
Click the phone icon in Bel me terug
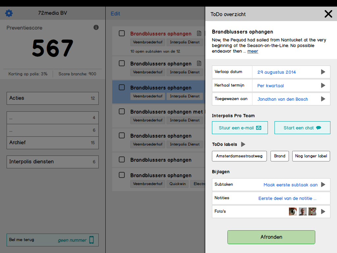(x=91, y=240)
